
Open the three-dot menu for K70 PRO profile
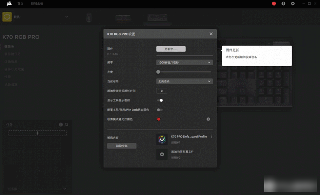211,137
